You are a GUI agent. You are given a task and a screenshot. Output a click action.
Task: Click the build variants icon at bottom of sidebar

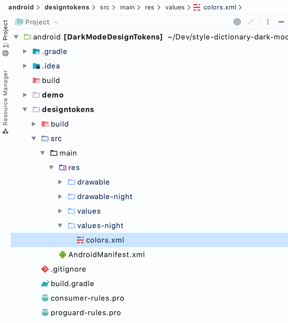click(x=5, y=131)
